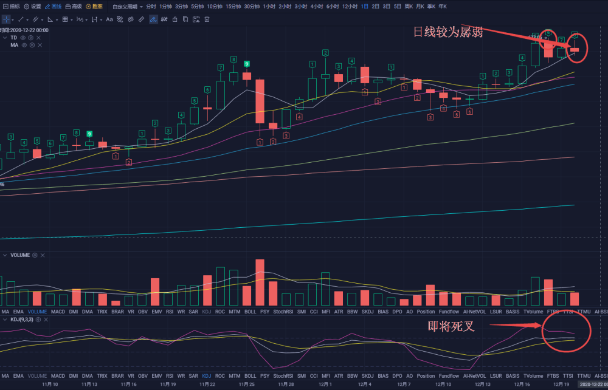Click the 11月 25 date axis label
Image resolution: width=608 pixels, height=390 pixels.
coord(247,384)
